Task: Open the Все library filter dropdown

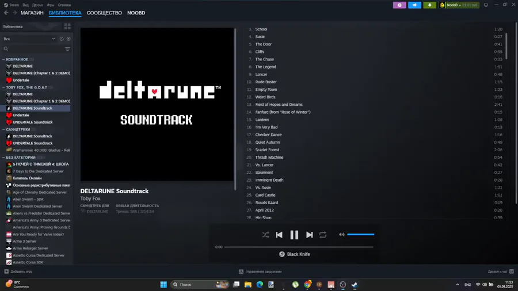Action: (x=29, y=39)
